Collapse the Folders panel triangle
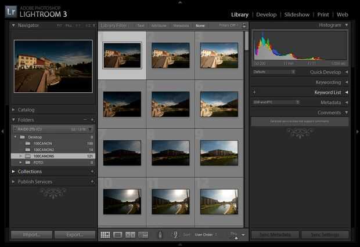Image resolution: width=360 pixels, height=247 pixels. [13, 119]
